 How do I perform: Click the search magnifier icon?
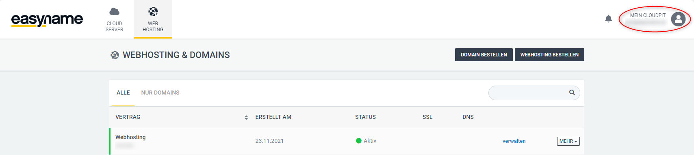pos(572,93)
